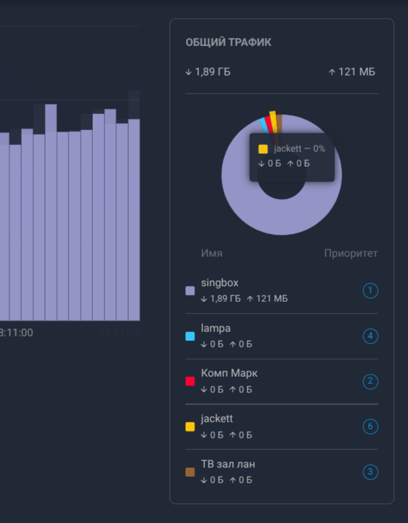The height and width of the screenshot is (523, 408).
Task: Select the ТВ зал лан entry
Action: coord(228,465)
